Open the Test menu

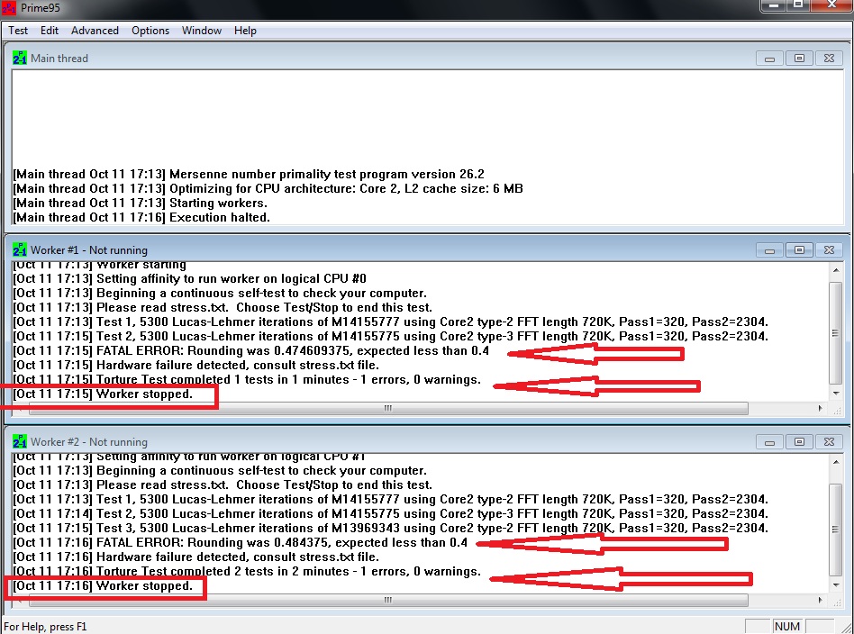coord(18,31)
